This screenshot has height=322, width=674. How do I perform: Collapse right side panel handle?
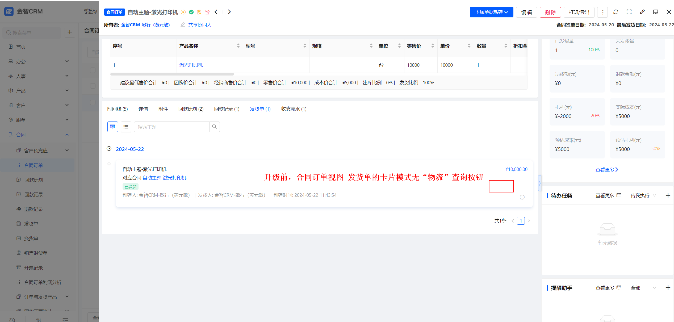(x=539, y=183)
